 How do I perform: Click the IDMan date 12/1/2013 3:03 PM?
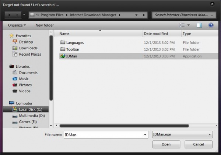(159, 56)
